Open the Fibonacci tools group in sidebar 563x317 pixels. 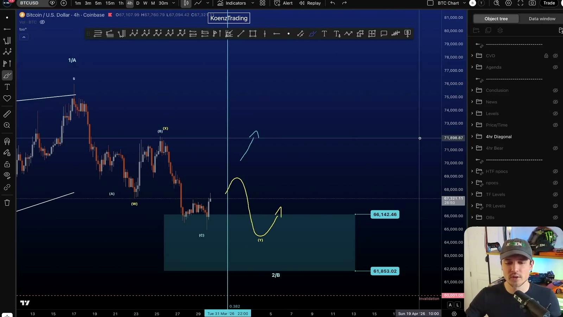click(x=7, y=41)
